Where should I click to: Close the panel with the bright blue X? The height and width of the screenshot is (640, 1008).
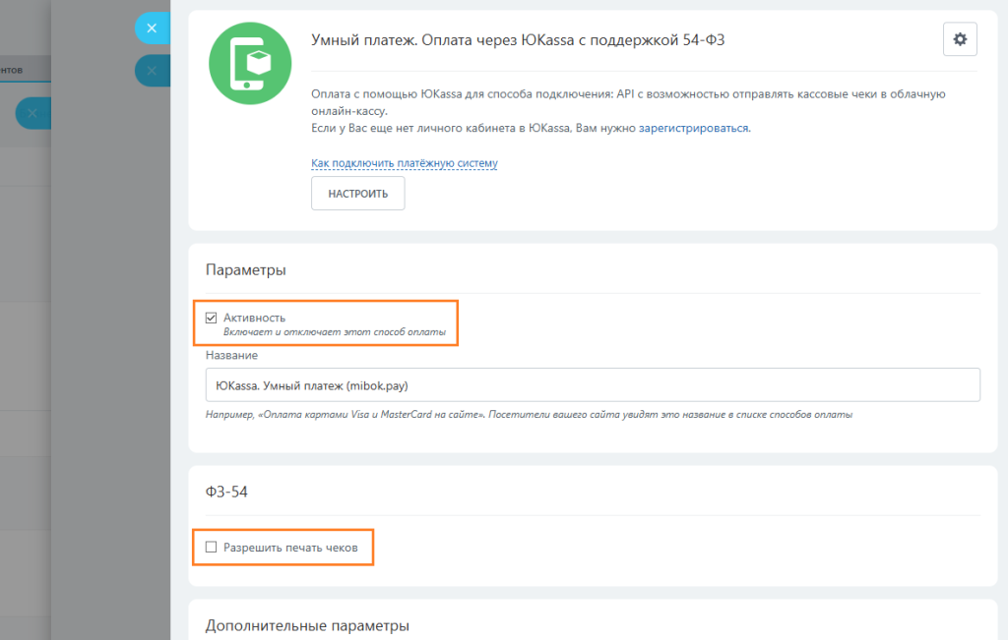[x=153, y=29]
